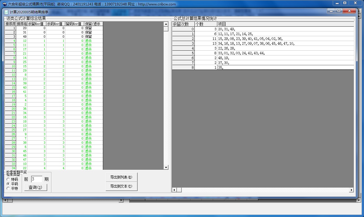
Task: Click the left arrow of the statistics panel scrollbar
Action: pyautogui.click(x=174, y=190)
